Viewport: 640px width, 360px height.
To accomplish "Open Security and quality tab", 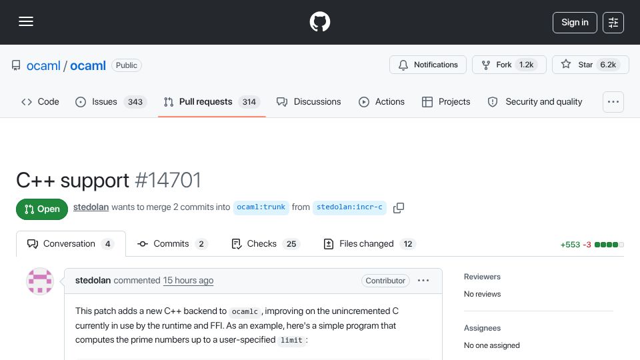I will (535, 102).
